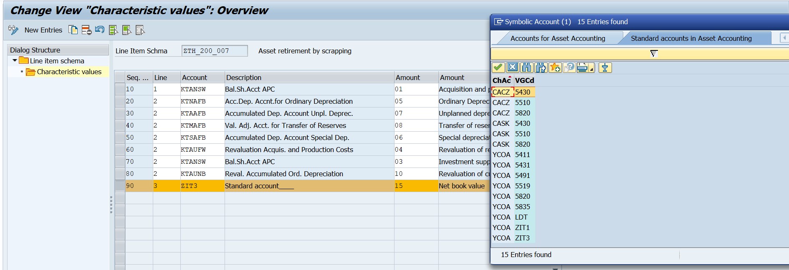
Task: Open the print icon dropdown arrow
Action: (592, 70)
